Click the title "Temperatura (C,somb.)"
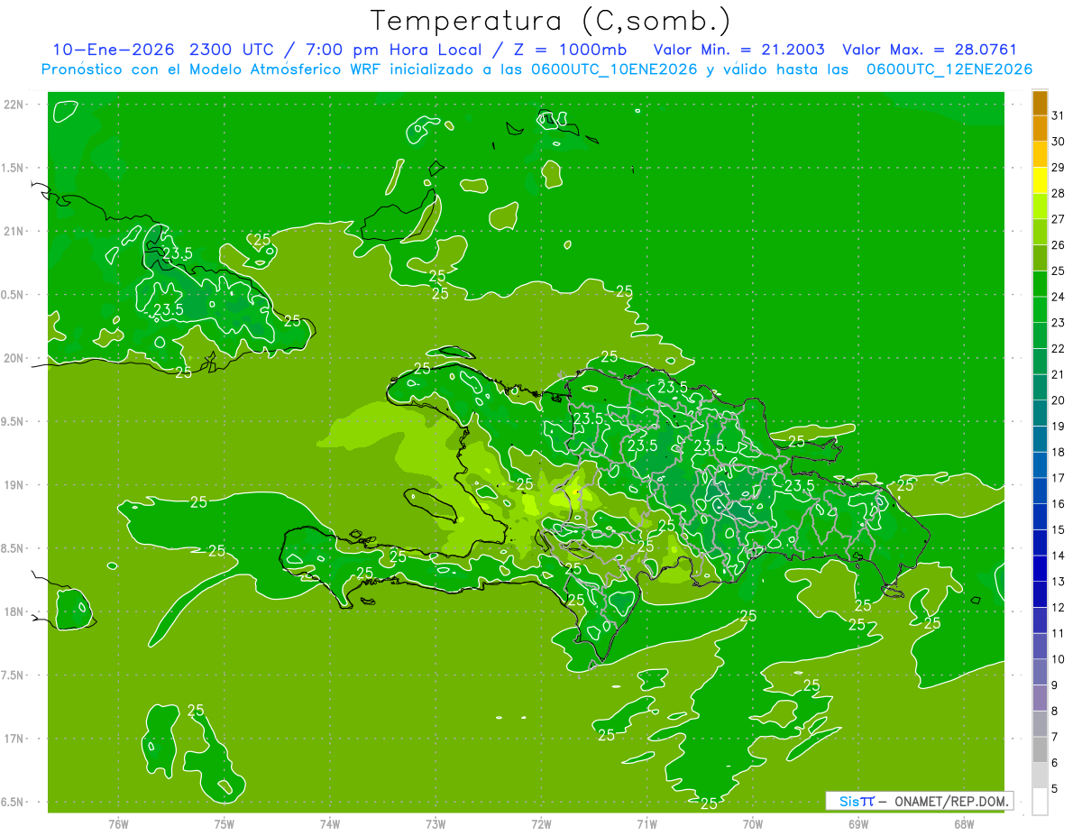Screen dimensions: 1082x836 pyautogui.click(x=551, y=21)
